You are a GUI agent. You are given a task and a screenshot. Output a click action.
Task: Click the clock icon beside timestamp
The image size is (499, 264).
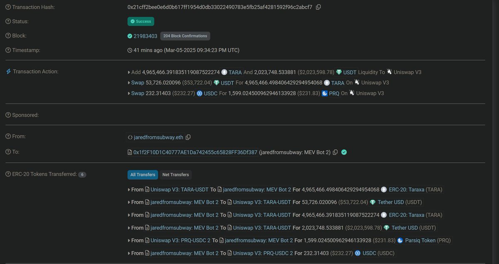pyautogui.click(x=130, y=50)
